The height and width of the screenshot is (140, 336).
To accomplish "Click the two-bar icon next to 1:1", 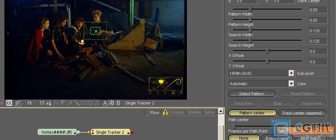I will [x=48, y=103].
